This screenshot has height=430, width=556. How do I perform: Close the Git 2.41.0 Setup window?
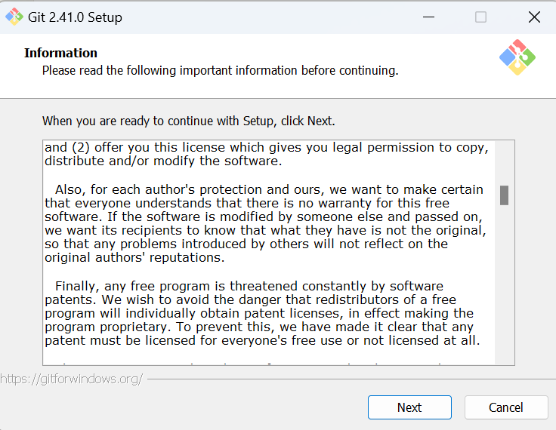(x=534, y=17)
